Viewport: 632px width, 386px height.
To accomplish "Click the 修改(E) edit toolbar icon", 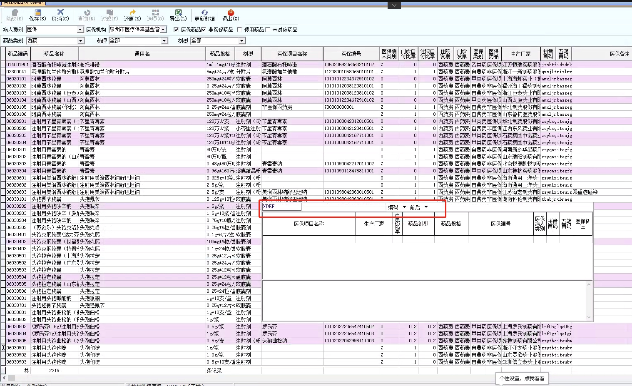I will tap(15, 15).
